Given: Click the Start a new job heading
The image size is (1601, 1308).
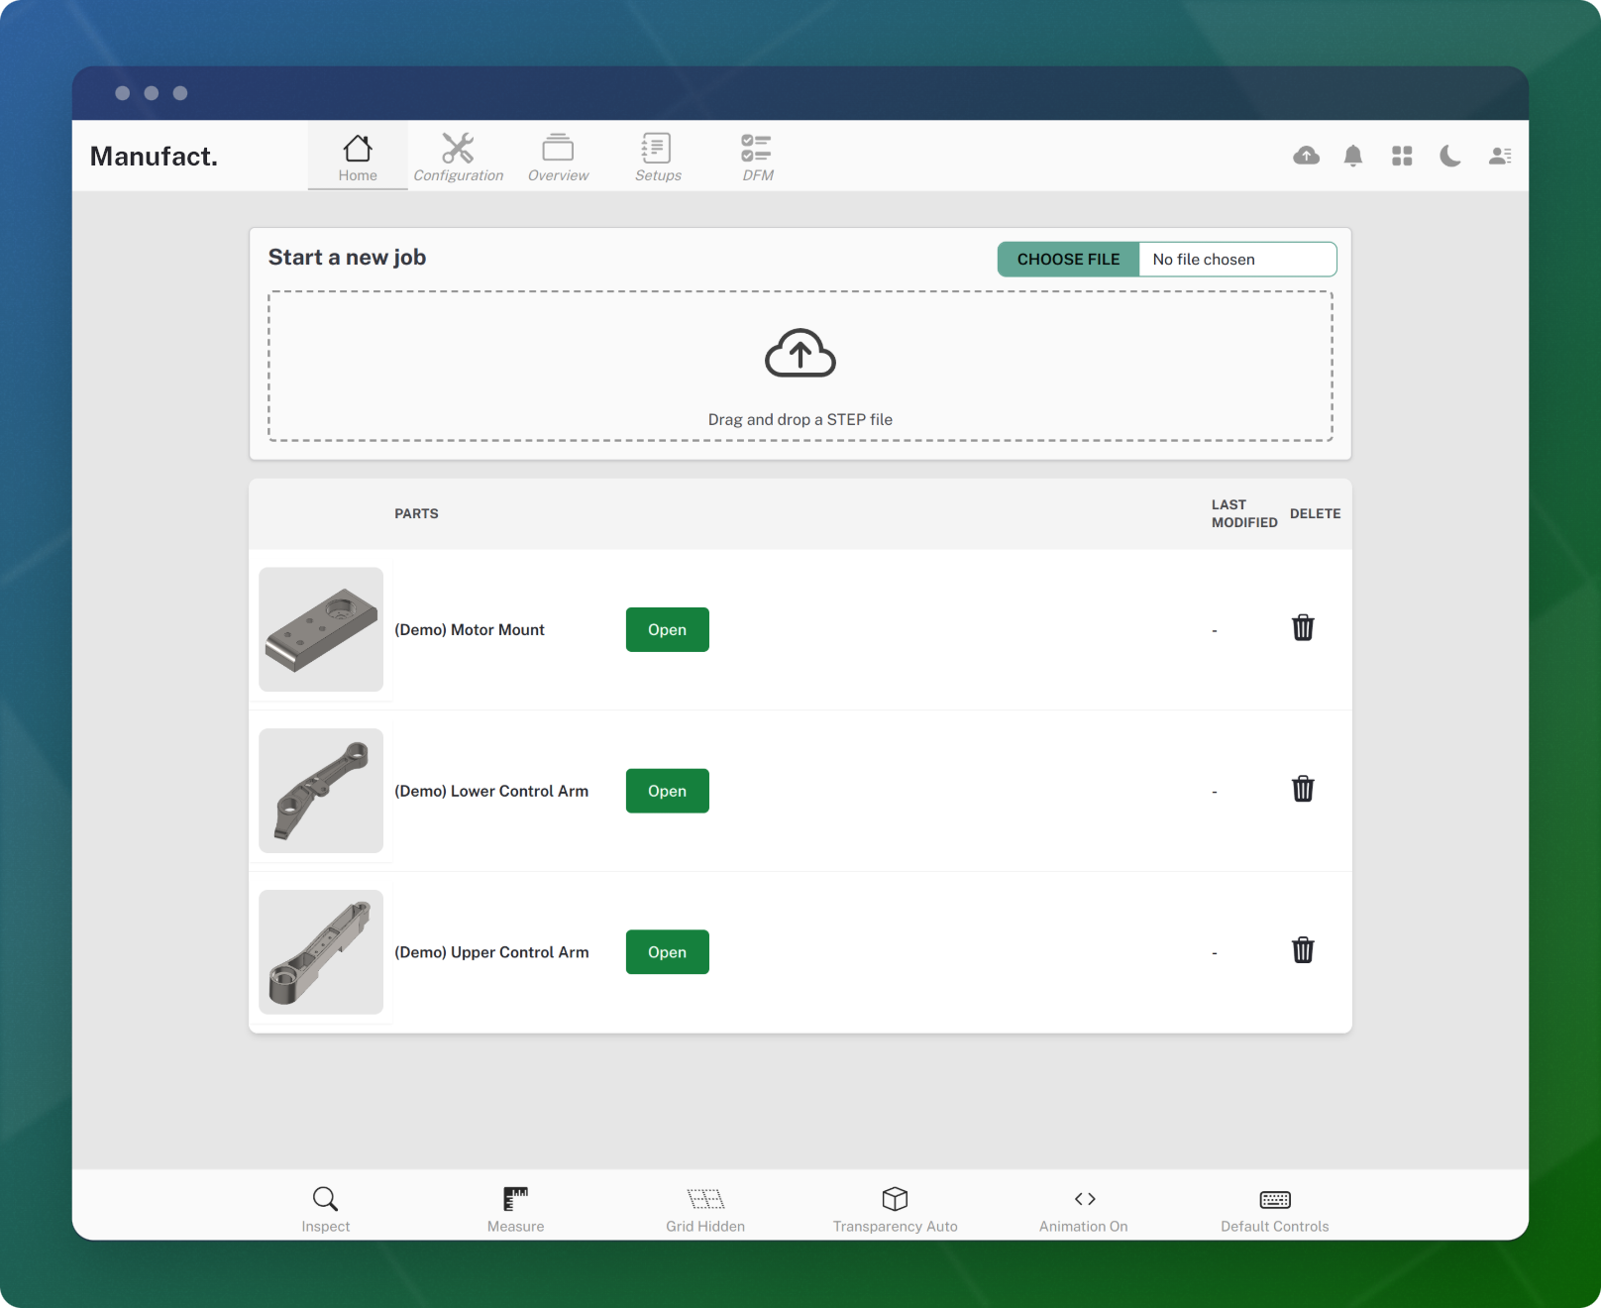Looking at the screenshot, I should click(x=347, y=258).
